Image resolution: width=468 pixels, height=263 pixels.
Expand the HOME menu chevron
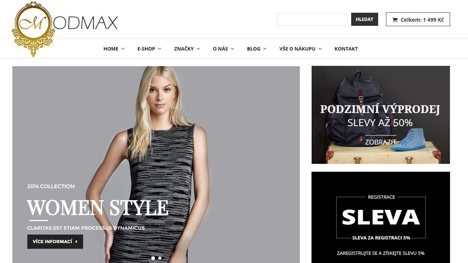[123, 49]
